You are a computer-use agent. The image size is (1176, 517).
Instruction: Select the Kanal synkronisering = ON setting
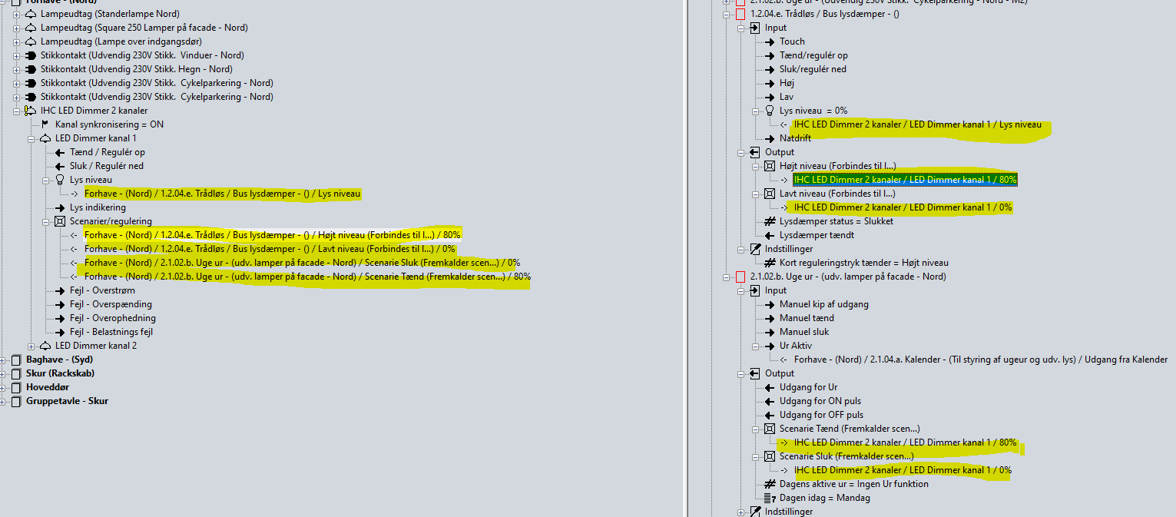pos(109,124)
